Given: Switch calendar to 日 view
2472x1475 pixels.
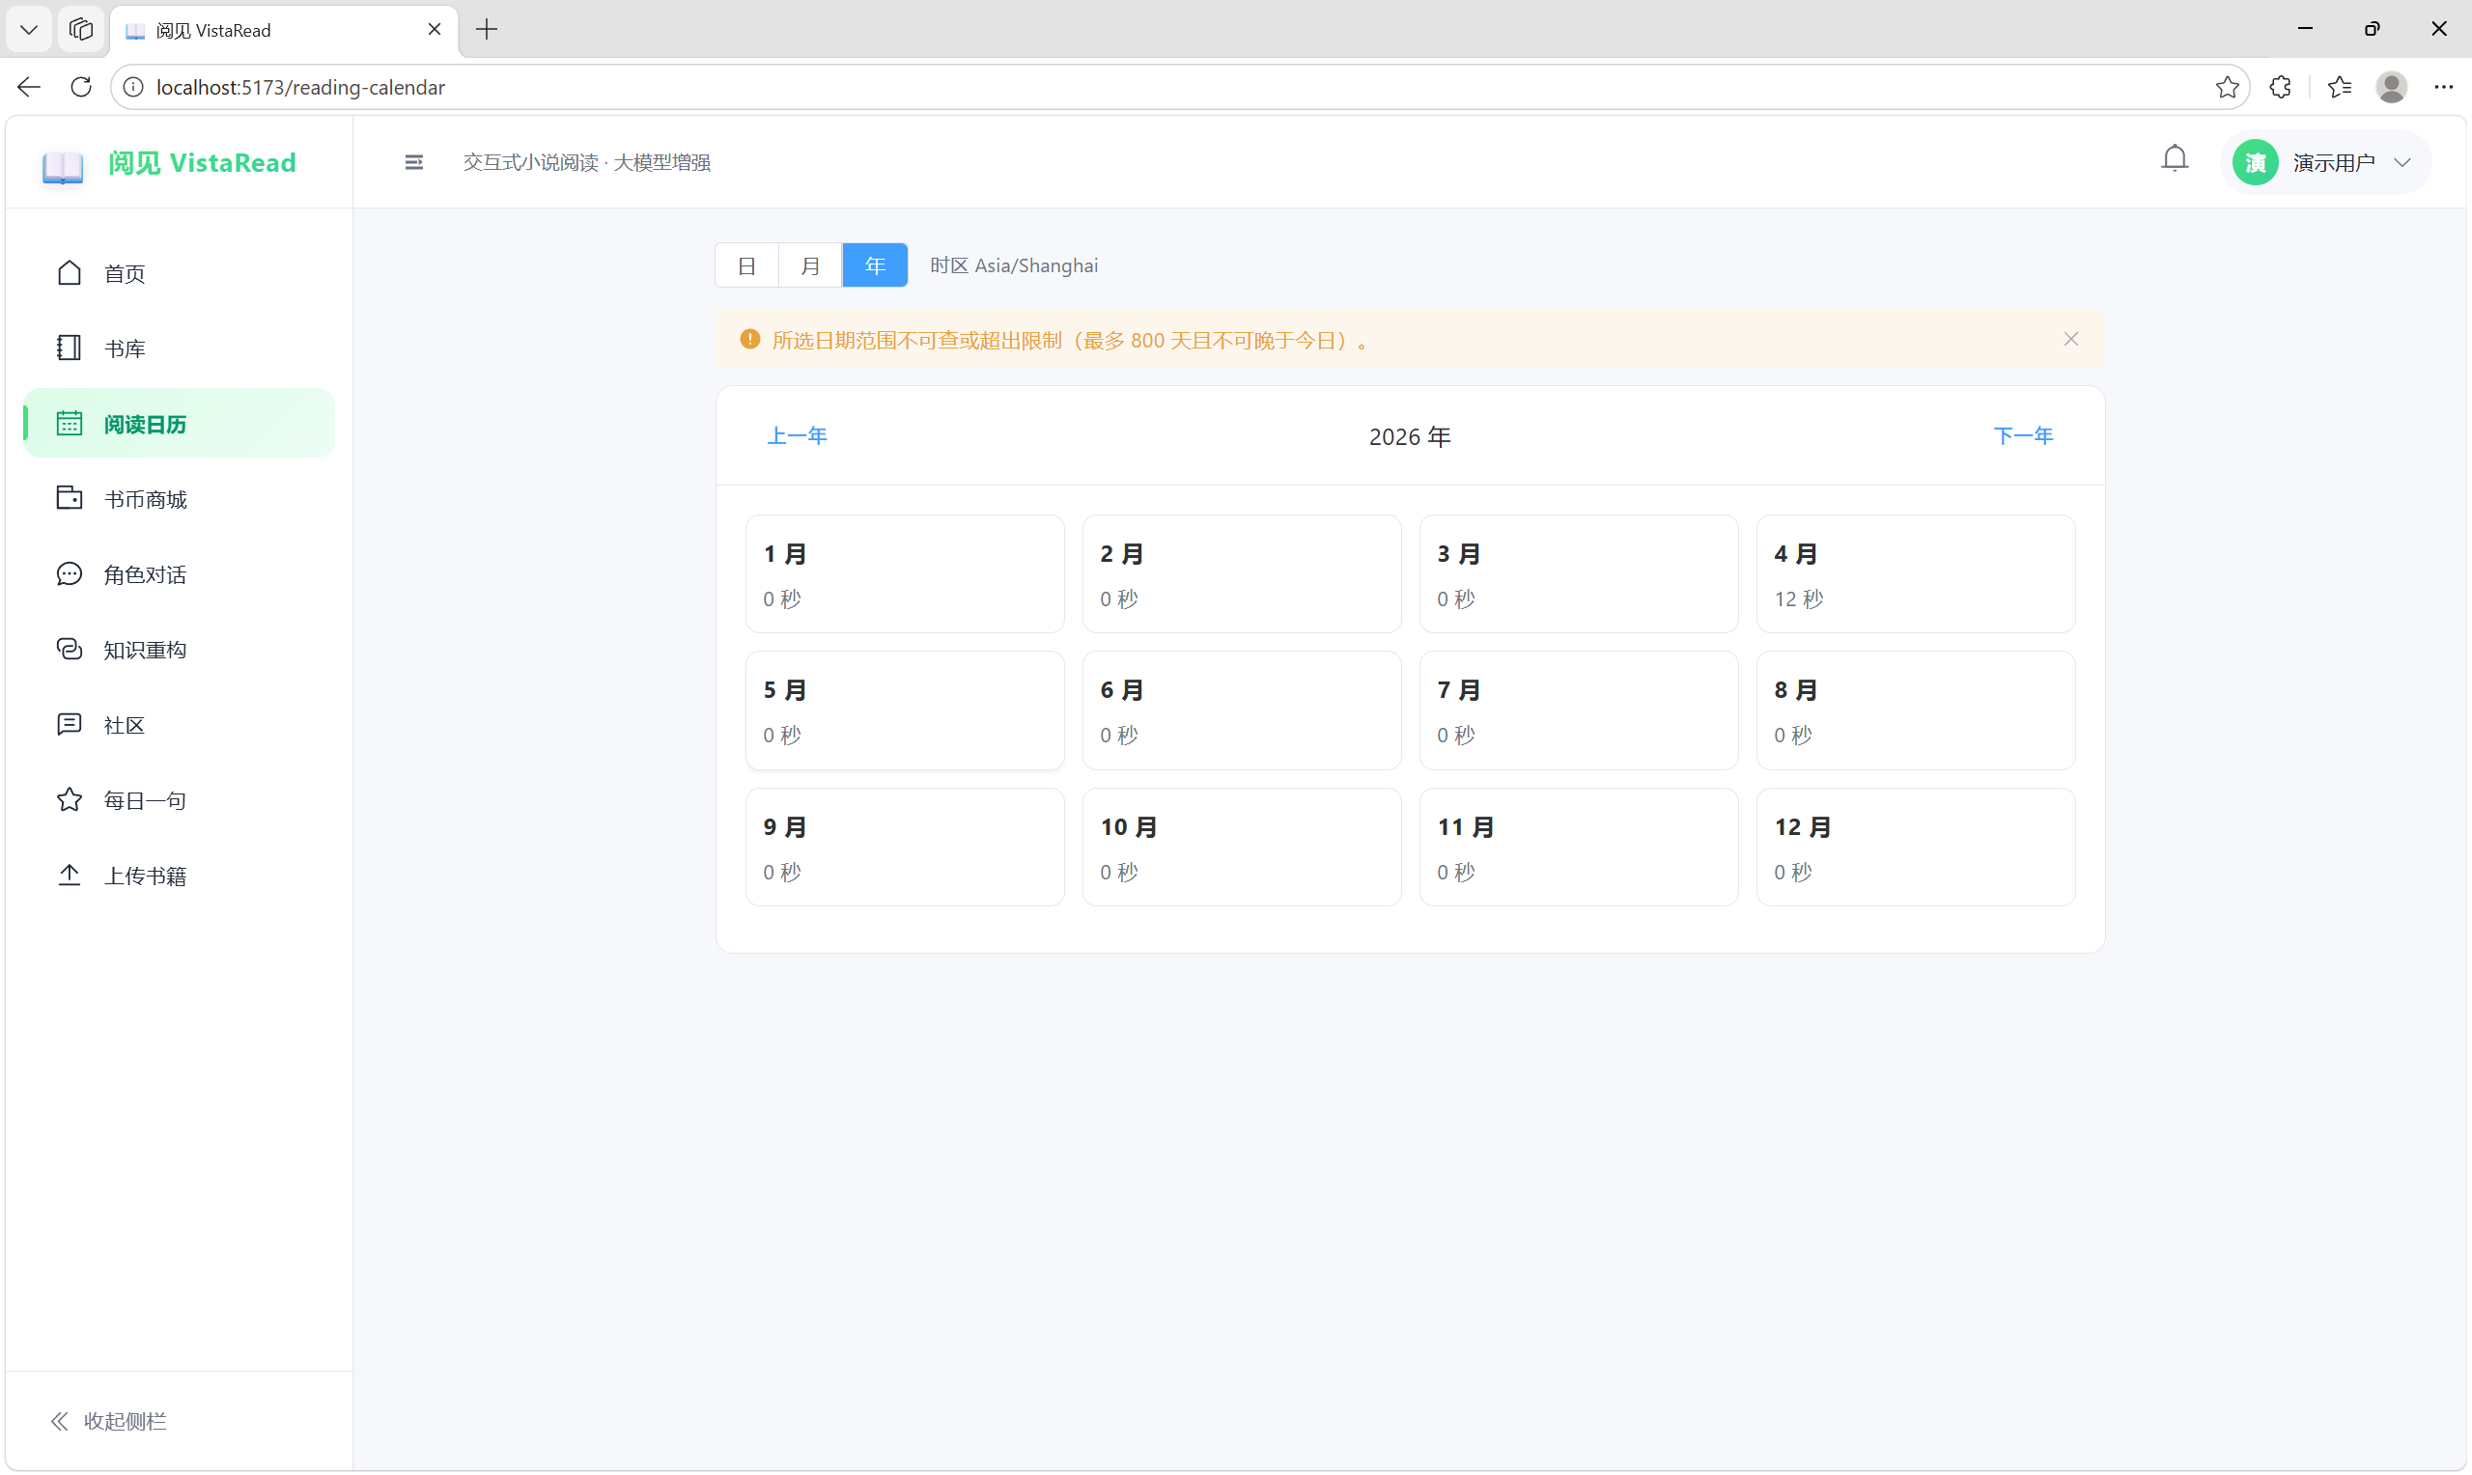Looking at the screenshot, I should click(747, 265).
